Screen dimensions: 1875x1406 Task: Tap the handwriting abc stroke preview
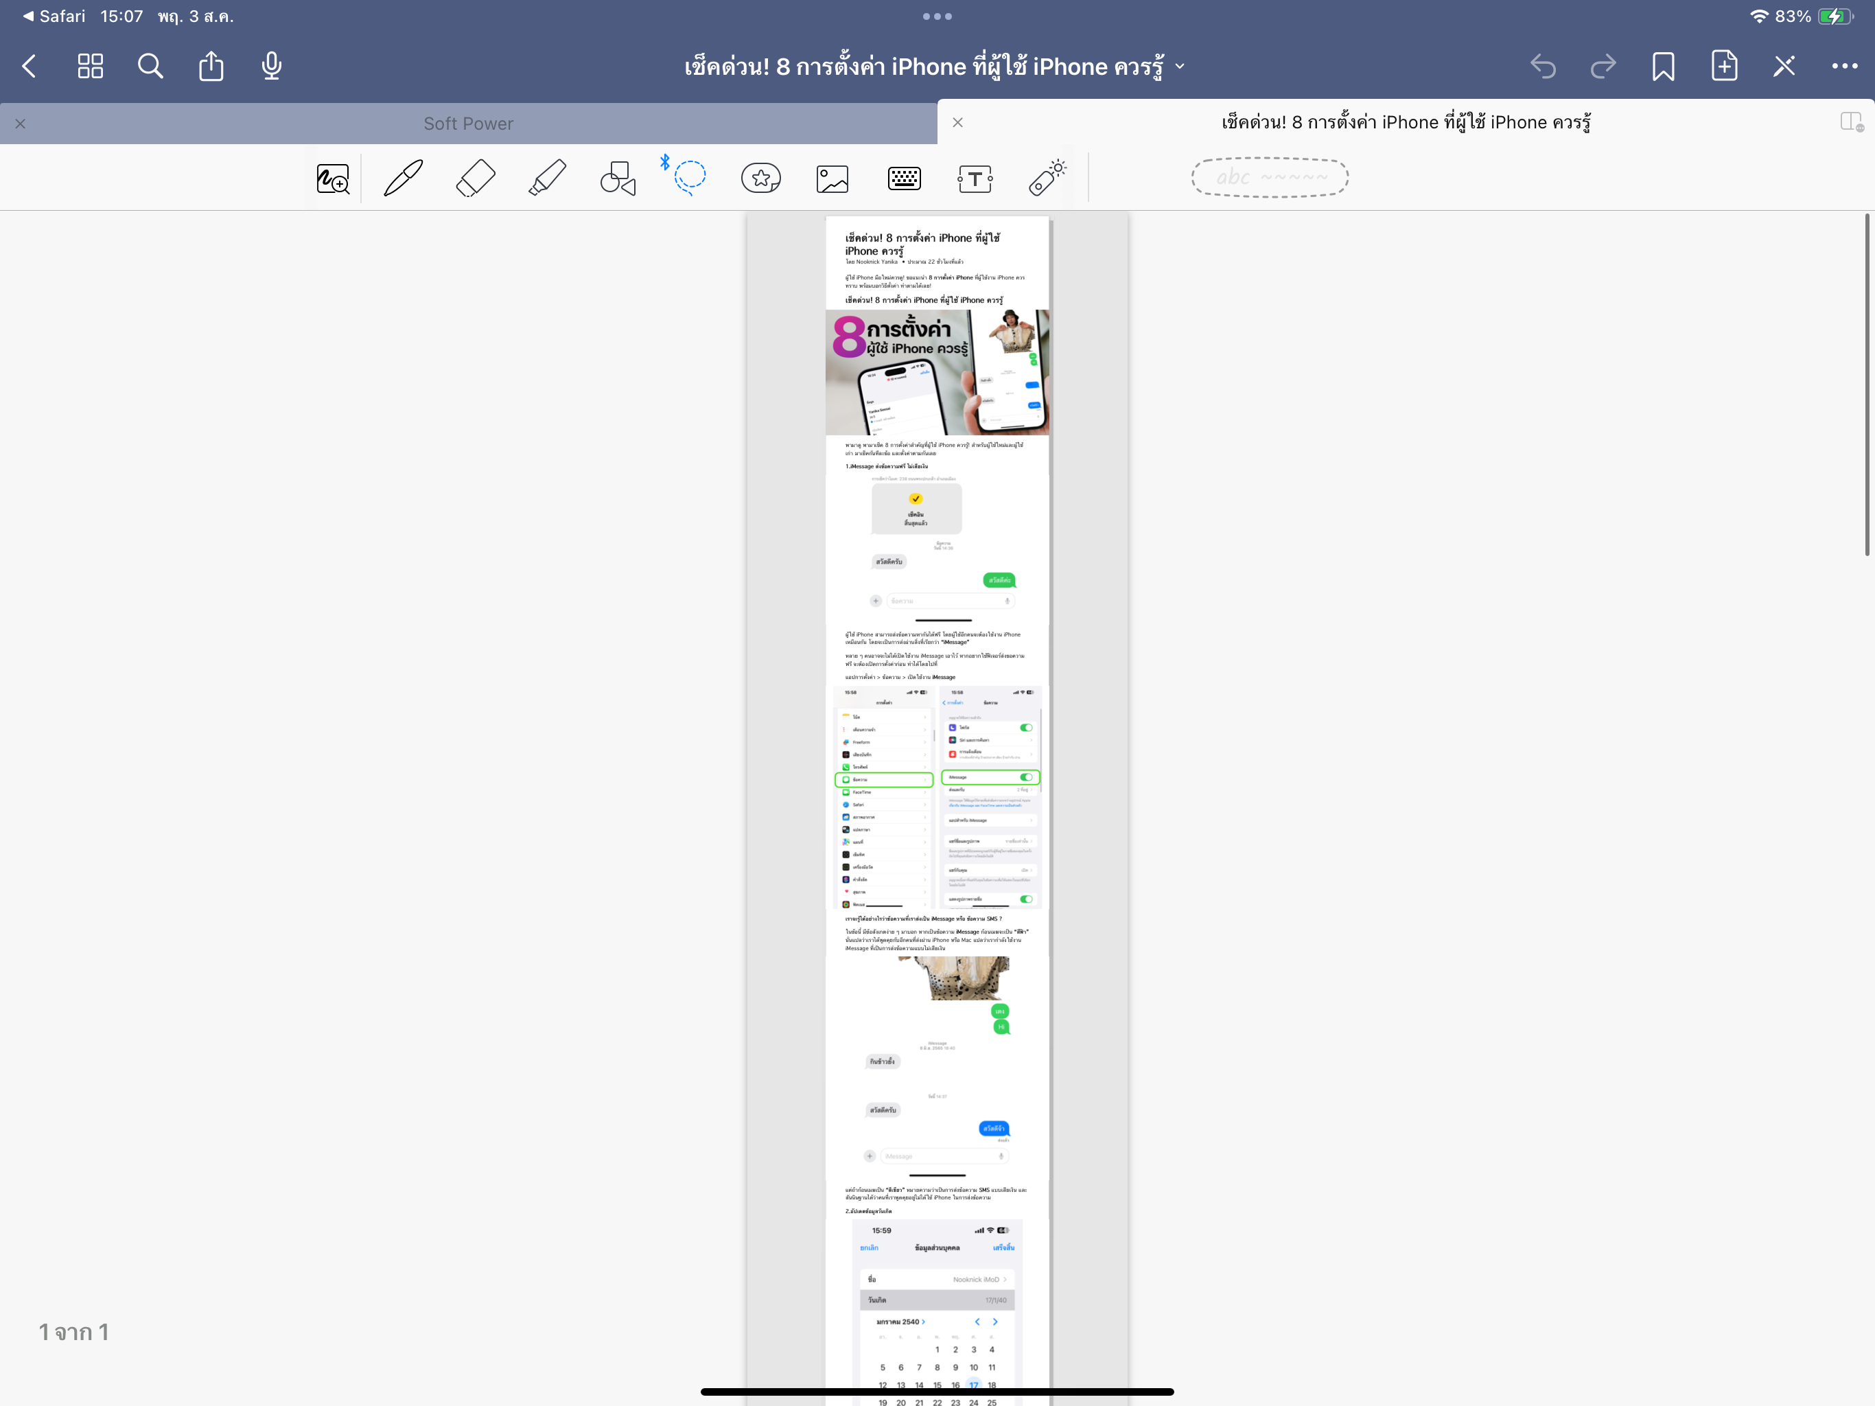click(1269, 177)
